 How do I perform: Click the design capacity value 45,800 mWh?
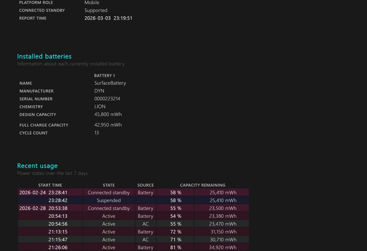(108, 115)
